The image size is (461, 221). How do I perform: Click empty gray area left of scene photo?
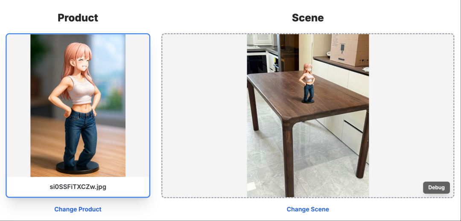(204, 116)
